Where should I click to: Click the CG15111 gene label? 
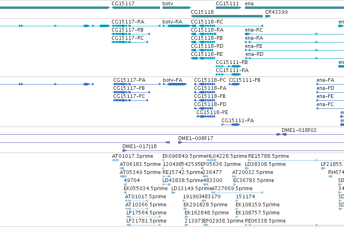pyautogui.click(x=227, y=4)
